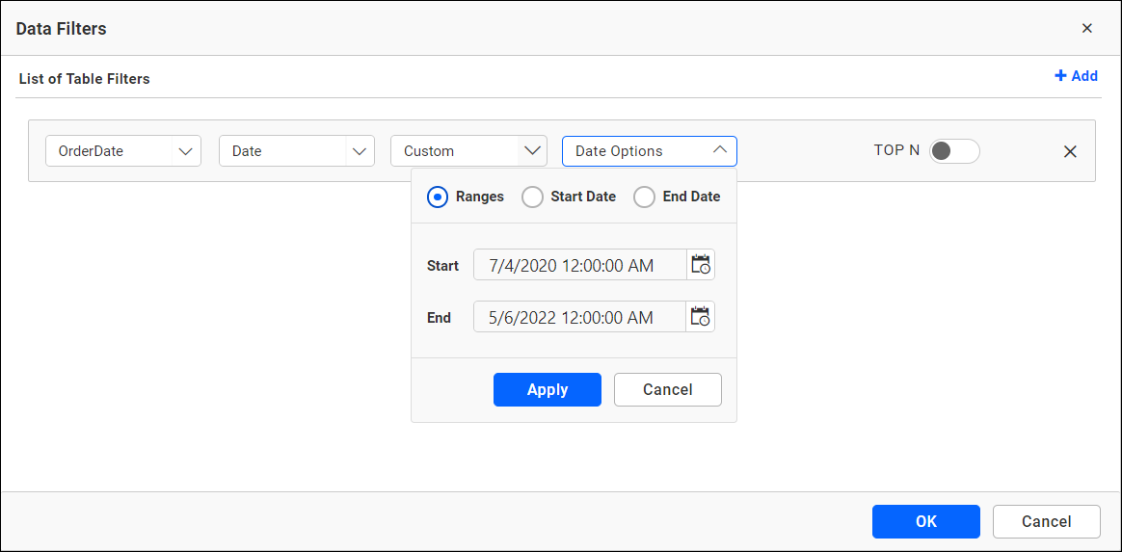Open the Date type dropdown
Image resolution: width=1122 pixels, height=552 pixels.
(297, 151)
